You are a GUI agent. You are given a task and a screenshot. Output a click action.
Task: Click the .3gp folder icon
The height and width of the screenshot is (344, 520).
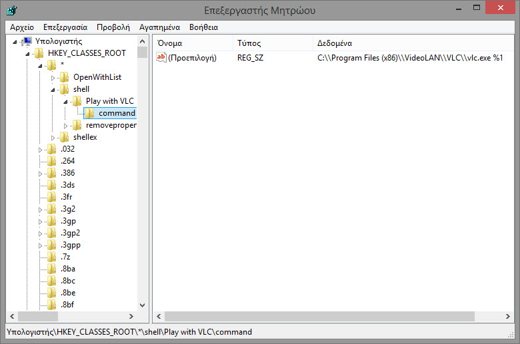(x=52, y=221)
